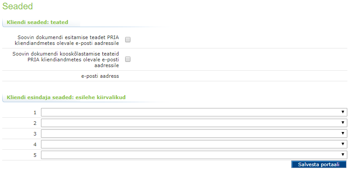This screenshot has width=350, height=172.
Task: Click the arrow of dropdown 4
Action: 343,144
